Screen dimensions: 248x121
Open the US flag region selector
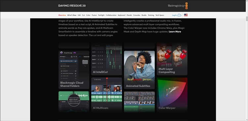click(186, 15)
